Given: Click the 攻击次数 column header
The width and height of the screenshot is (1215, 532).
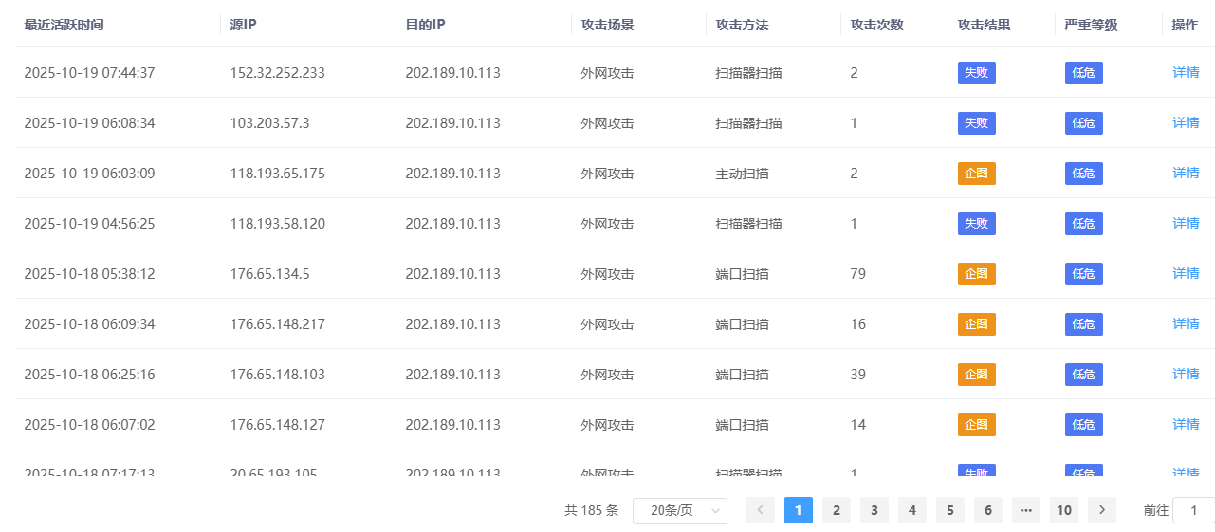Looking at the screenshot, I should coord(876,25).
